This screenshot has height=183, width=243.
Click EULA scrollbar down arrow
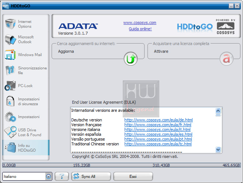click(218, 149)
